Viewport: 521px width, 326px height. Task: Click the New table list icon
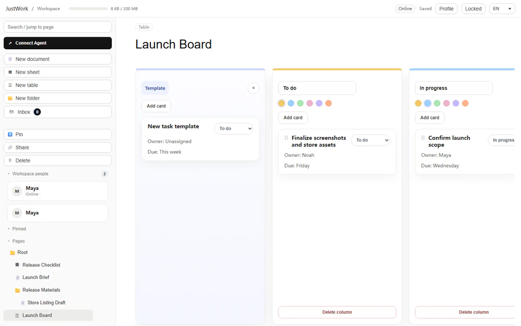[x=10, y=85]
